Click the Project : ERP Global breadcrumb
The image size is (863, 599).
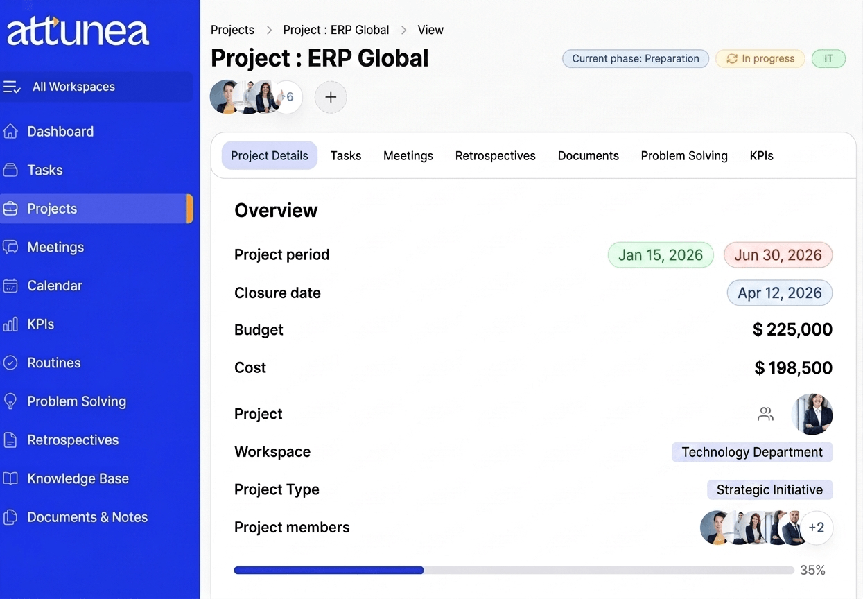(x=336, y=30)
